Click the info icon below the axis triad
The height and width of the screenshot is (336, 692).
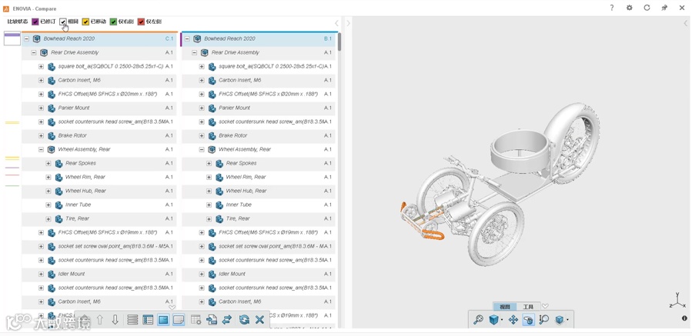[684, 318]
